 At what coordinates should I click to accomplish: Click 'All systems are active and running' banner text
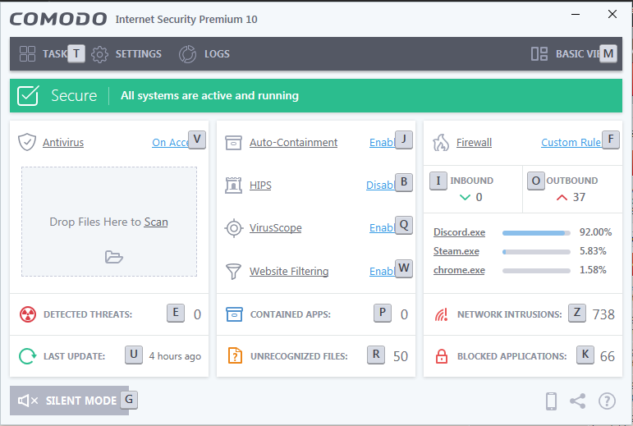[209, 95]
